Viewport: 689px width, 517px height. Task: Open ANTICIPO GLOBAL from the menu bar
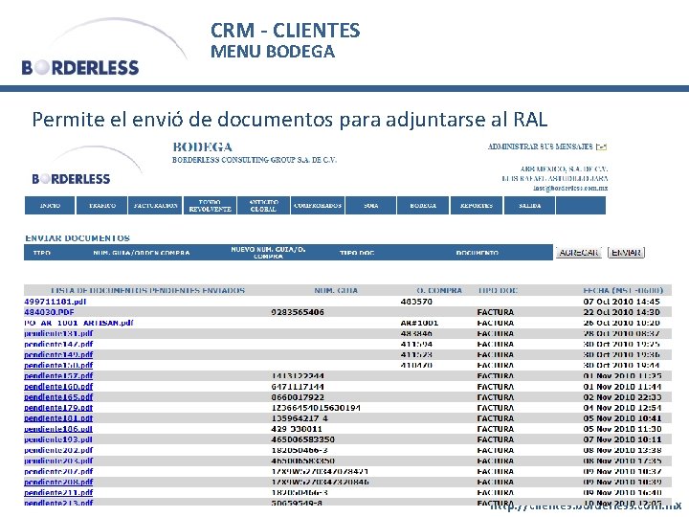[x=263, y=205]
